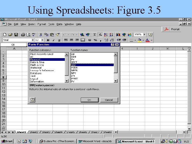Sort ascending with A-Z icon
Image resolution: width=192 pixels, height=144 pixels.
pyautogui.click(x=106, y=35)
